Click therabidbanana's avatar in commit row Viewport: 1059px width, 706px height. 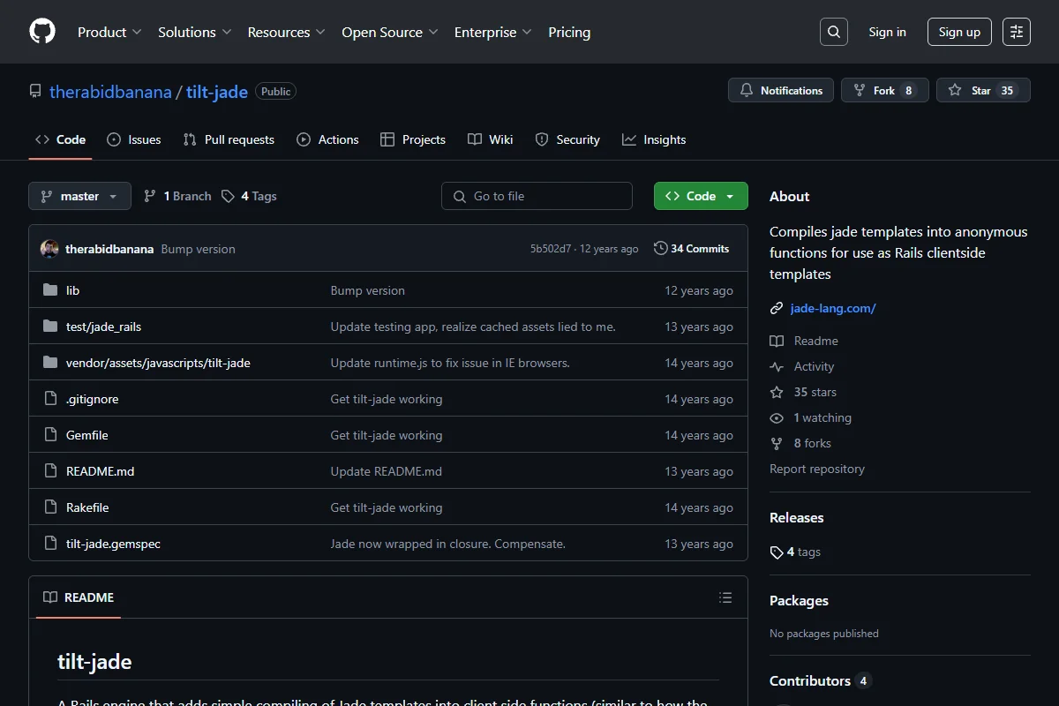pyautogui.click(x=49, y=249)
